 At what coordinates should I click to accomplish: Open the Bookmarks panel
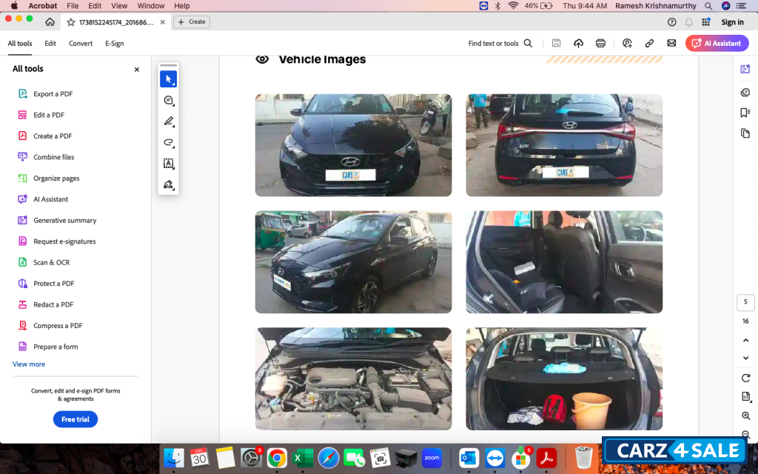(745, 113)
